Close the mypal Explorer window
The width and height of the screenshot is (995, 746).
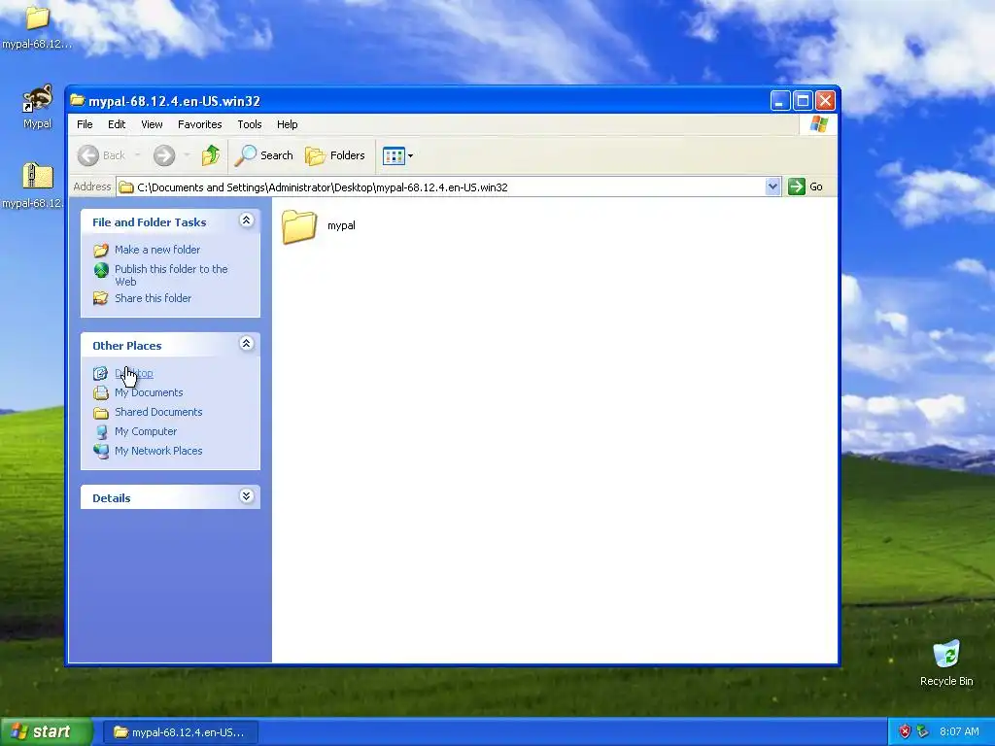[825, 100]
